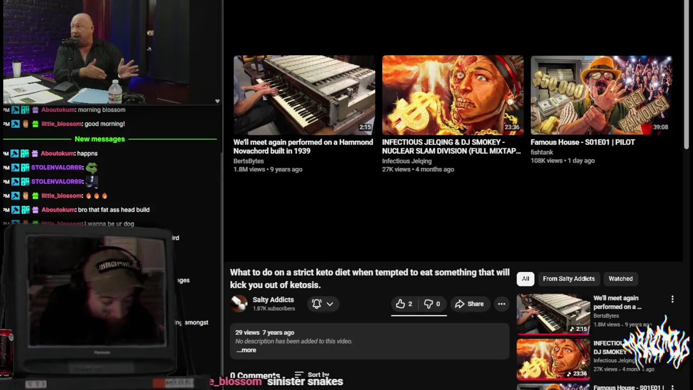
Task: Open the Hammond Novachord video thumbnail in grid
Action: pyautogui.click(x=304, y=95)
